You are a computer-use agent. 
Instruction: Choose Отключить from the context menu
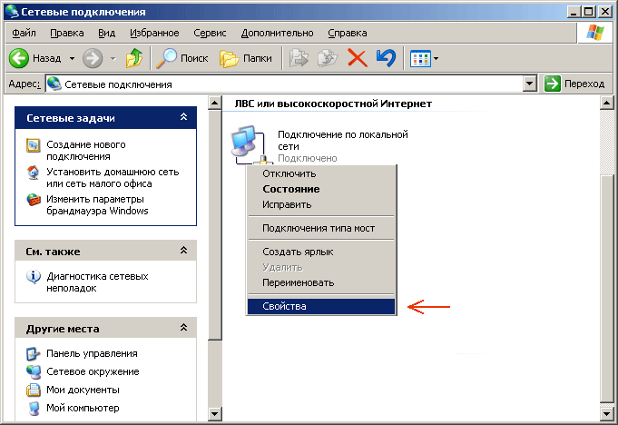pos(289,173)
